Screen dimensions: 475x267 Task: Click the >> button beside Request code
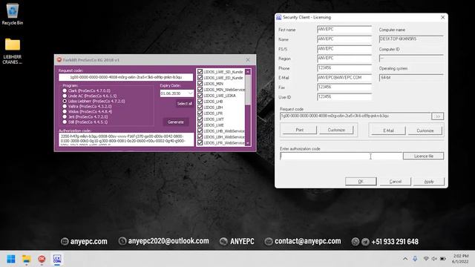437,116
